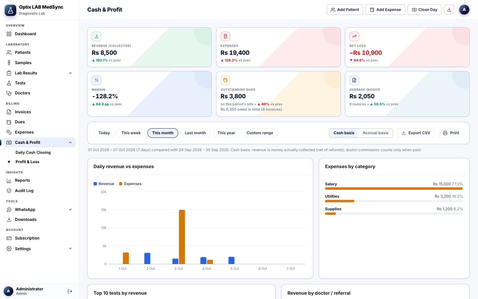This screenshot has height=299, width=478.
Task: Select the This week period tab
Action: pos(131,133)
